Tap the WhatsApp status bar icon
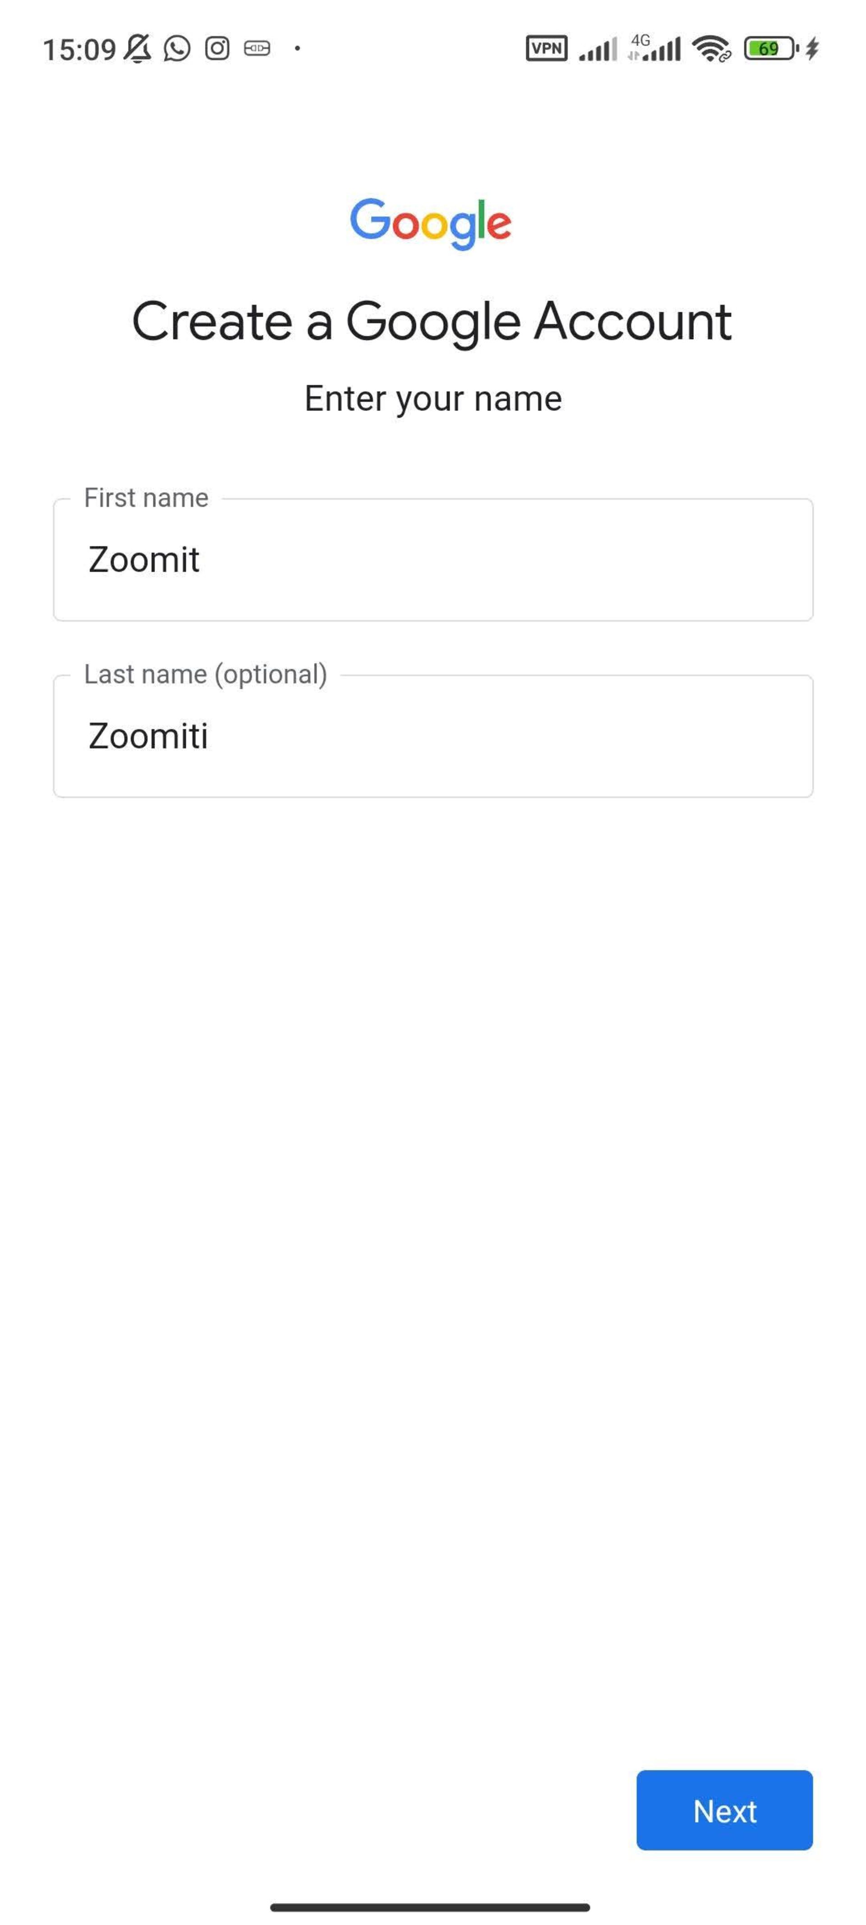Screen dimensions: 866x1925 [177, 49]
